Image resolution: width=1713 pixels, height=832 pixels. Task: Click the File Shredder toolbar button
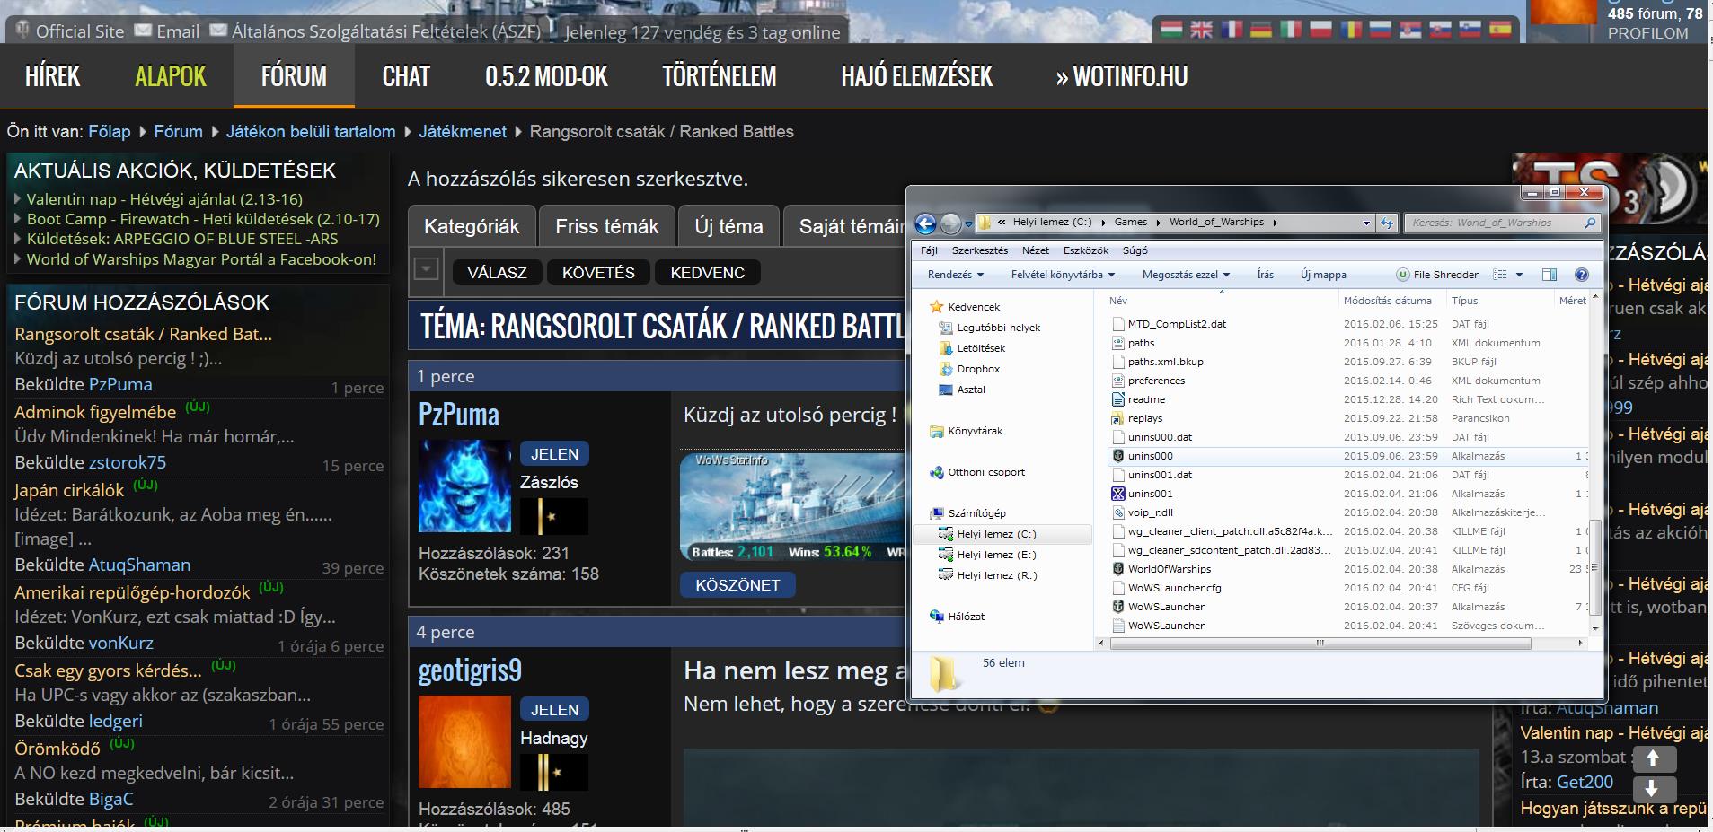click(1437, 275)
